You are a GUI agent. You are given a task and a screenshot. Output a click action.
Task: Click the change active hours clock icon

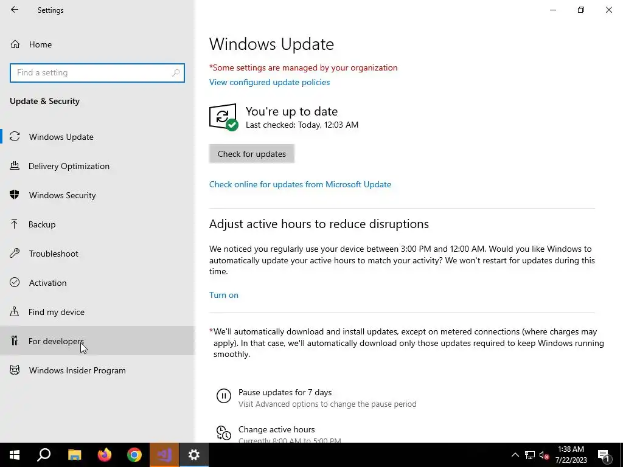pos(224,433)
